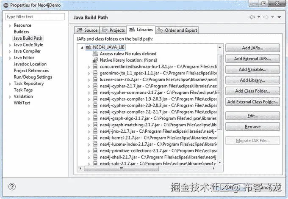
Task: Click the back navigation arrow icon
Action: click(x=252, y=17)
